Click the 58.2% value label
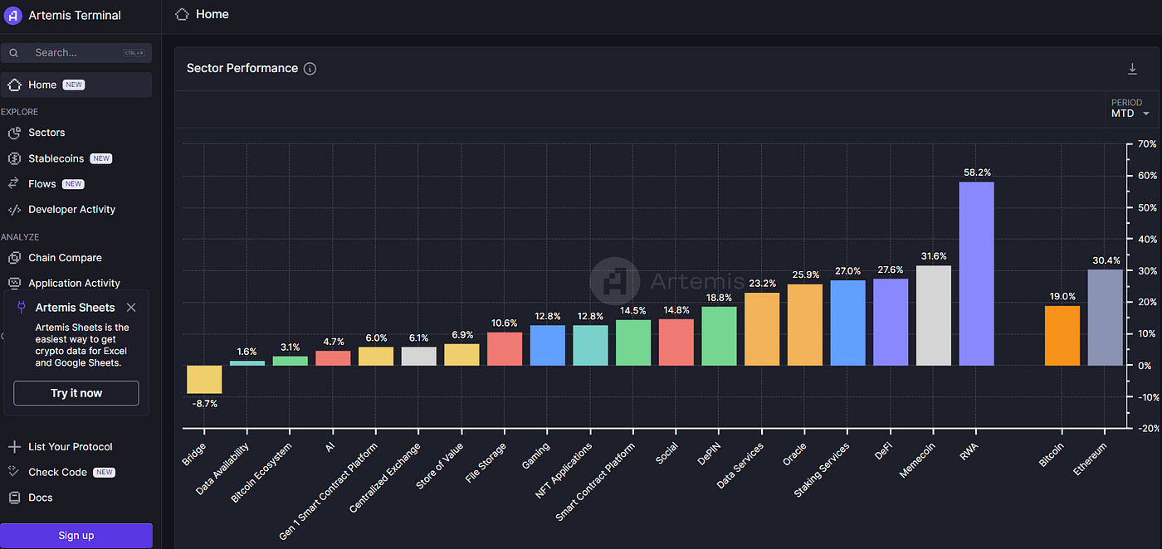The width and height of the screenshot is (1162, 549). 977,172
